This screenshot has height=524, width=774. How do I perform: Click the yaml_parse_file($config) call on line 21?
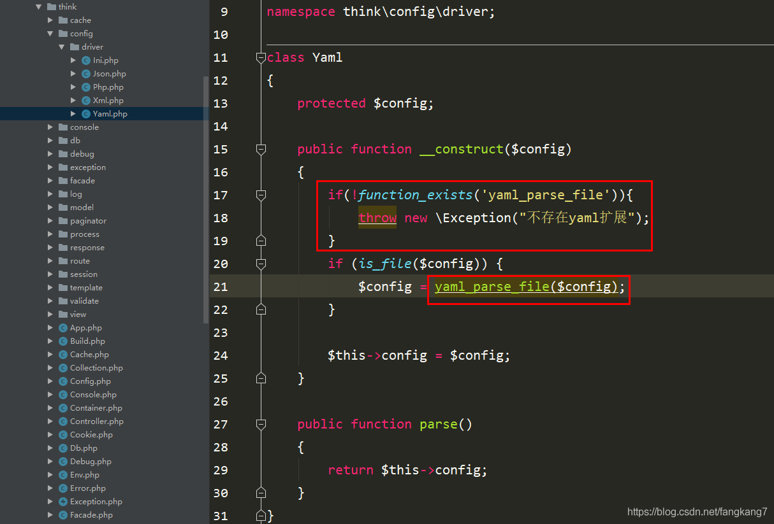point(526,287)
